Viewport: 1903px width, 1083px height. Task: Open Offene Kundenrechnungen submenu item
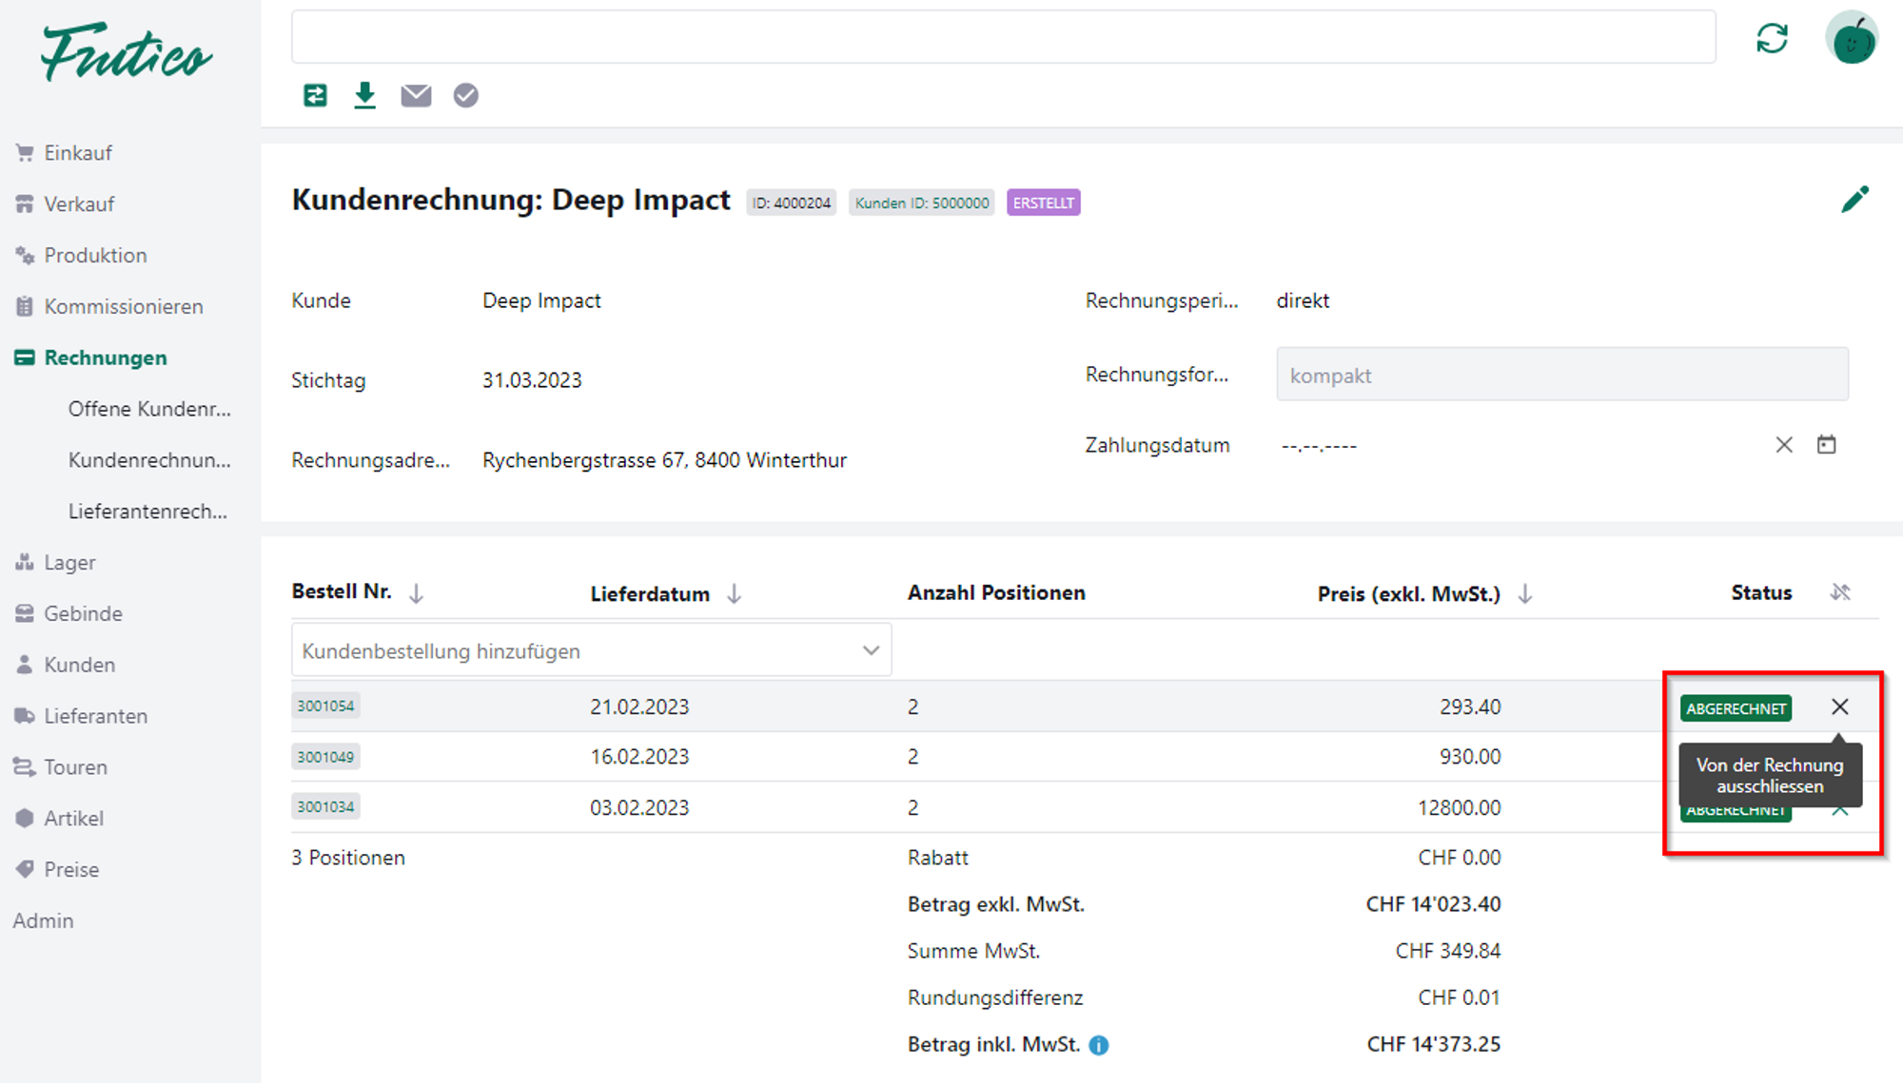pyautogui.click(x=149, y=409)
